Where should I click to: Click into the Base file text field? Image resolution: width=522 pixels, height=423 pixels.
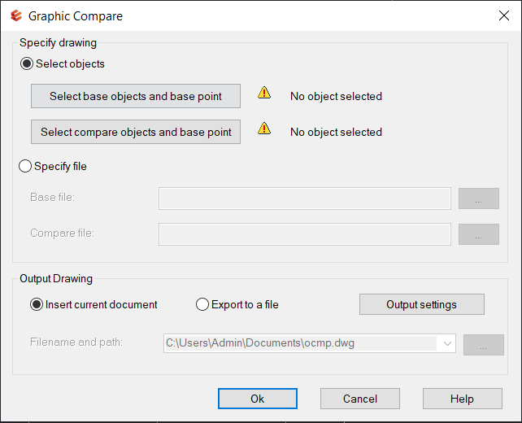304,198
